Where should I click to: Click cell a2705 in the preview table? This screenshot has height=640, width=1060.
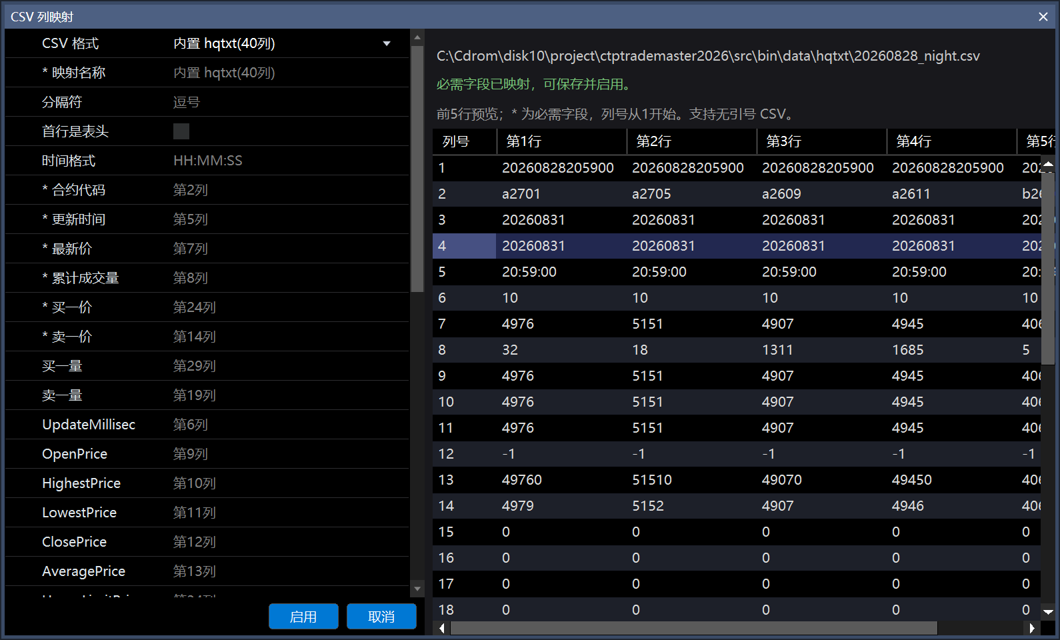coord(651,194)
